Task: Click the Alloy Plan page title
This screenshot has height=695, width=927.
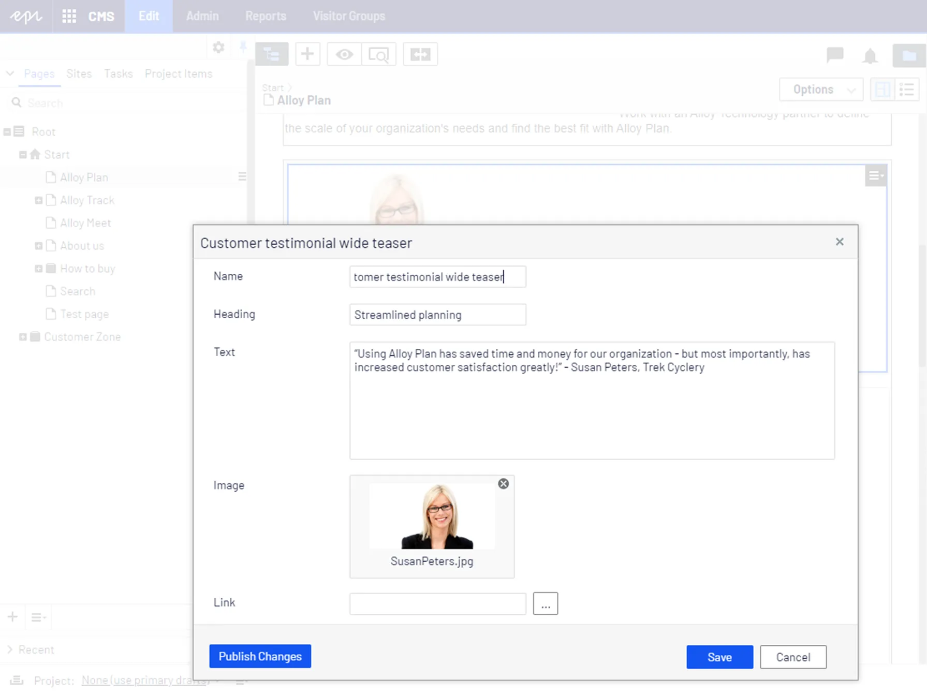Action: click(x=304, y=100)
